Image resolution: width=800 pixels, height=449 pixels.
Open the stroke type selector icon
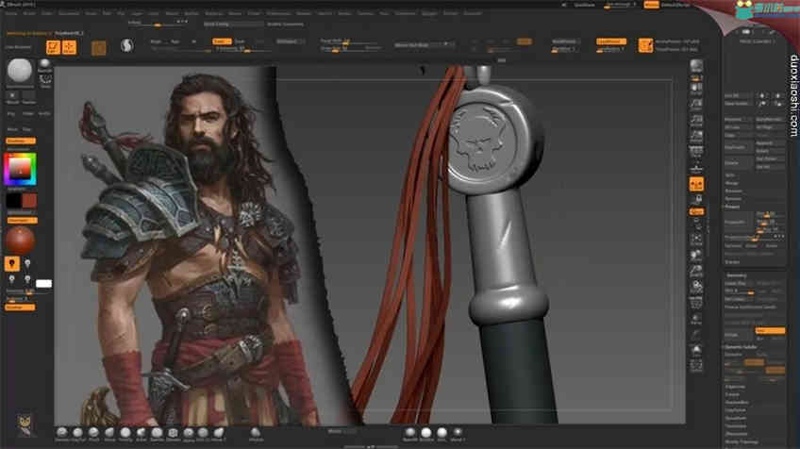point(45,80)
